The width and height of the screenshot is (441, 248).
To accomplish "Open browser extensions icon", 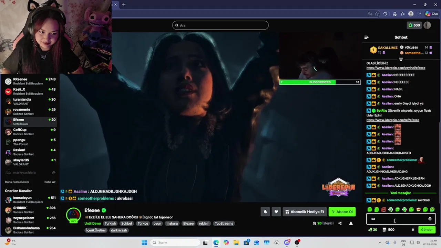I will pos(385,14).
